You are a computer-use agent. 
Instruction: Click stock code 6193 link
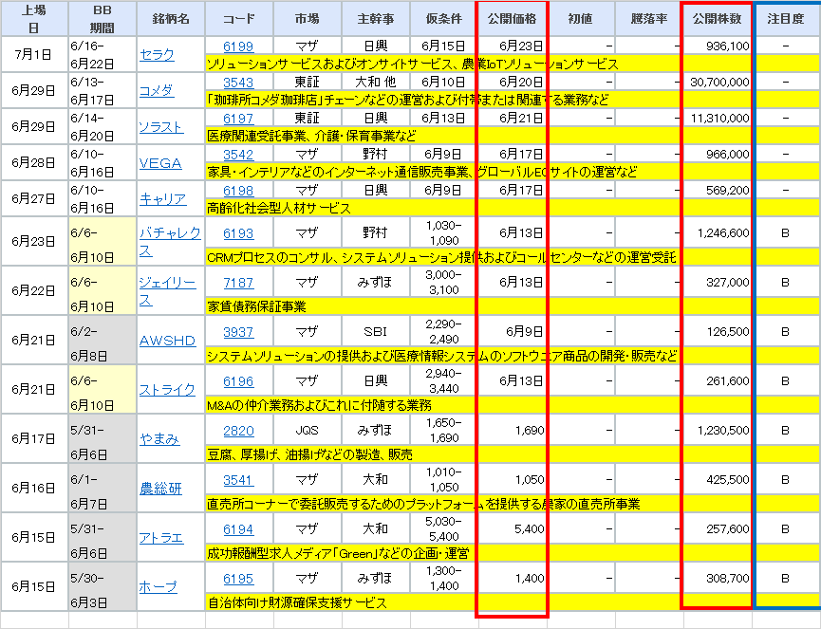[x=238, y=232]
